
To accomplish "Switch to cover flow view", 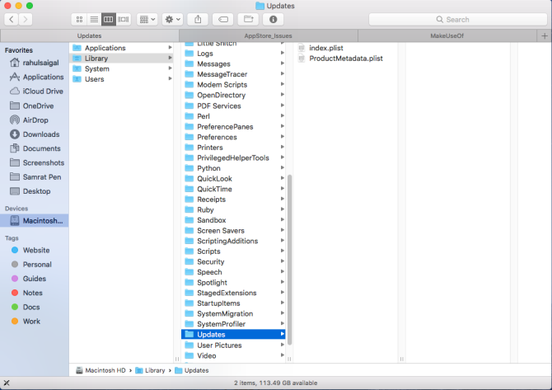I will tap(124, 20).
